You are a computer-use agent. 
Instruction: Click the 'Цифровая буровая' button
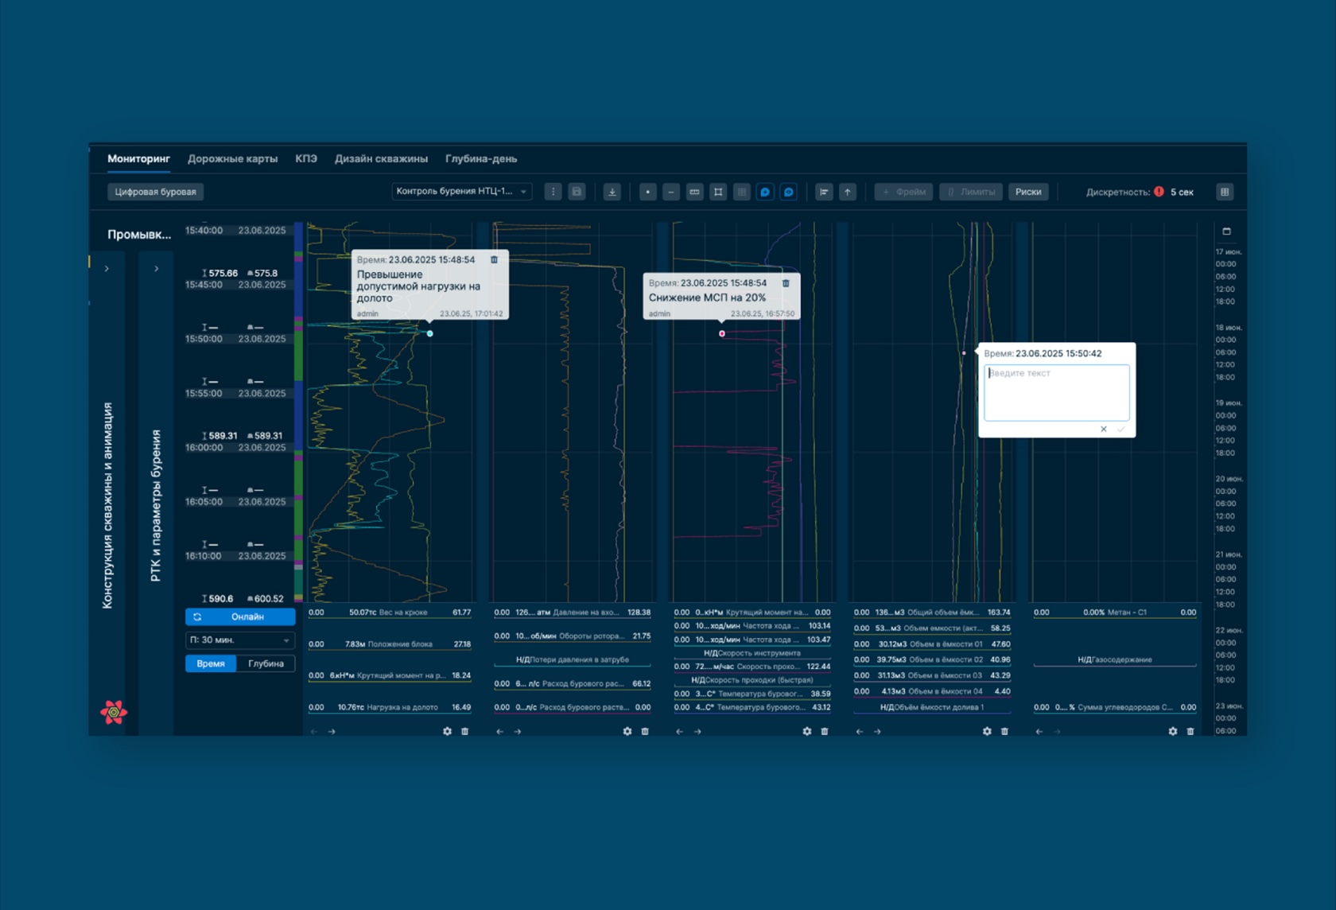[x=155, y=192]
